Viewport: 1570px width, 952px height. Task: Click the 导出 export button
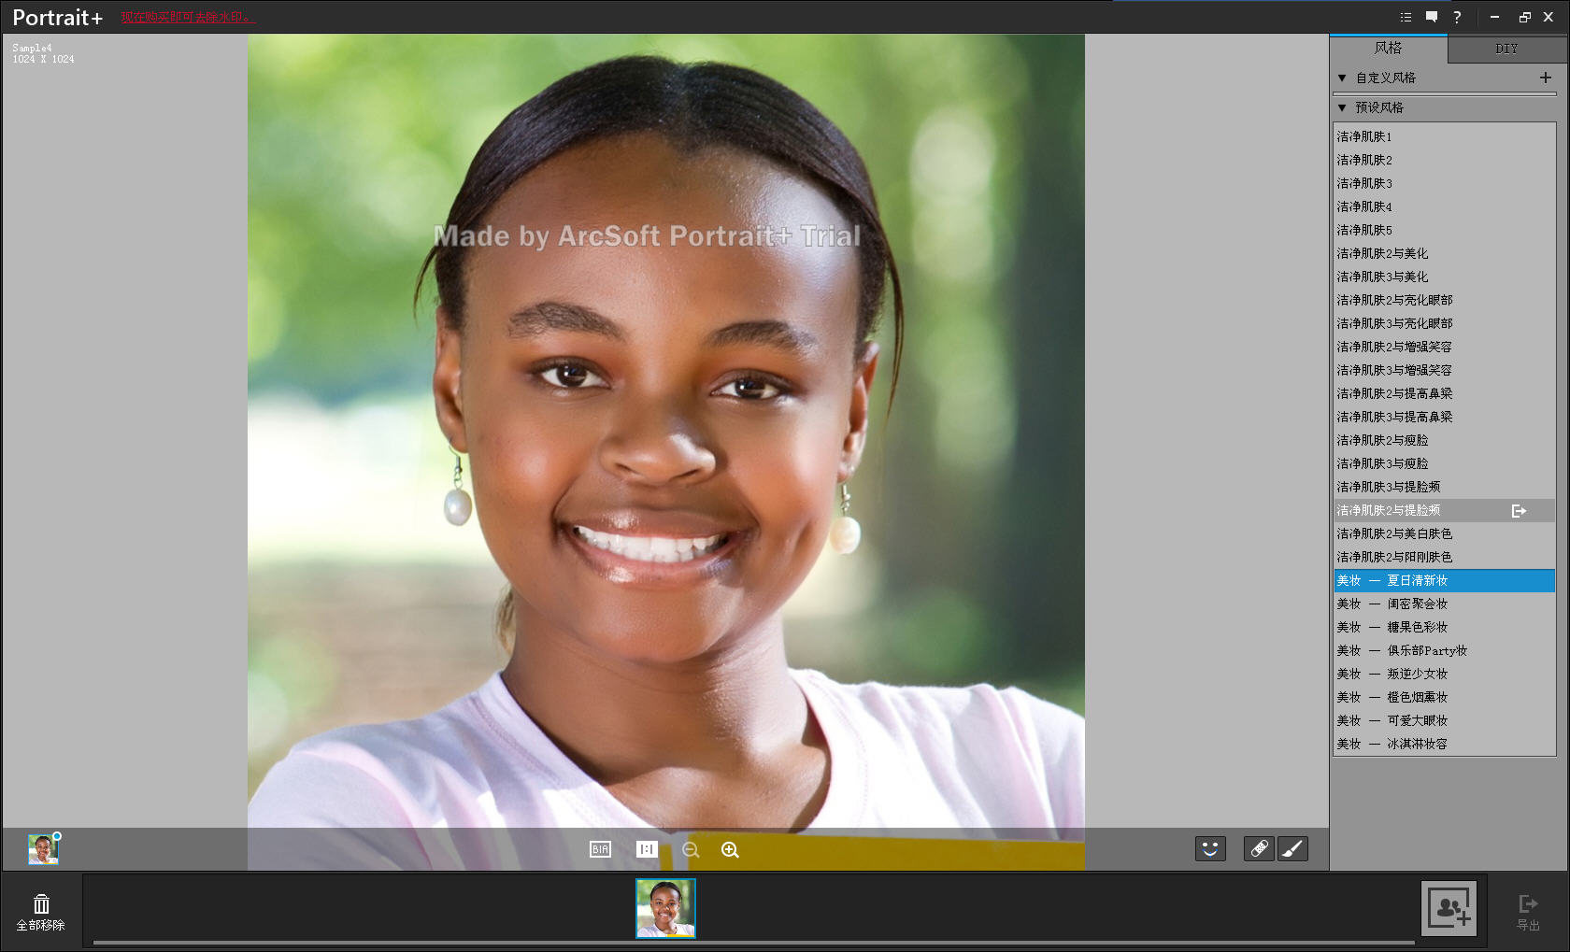click(x=1528, y=912)
